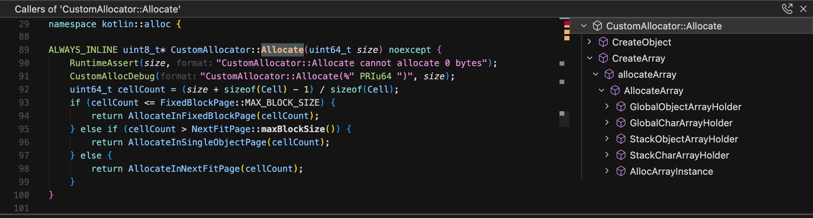Click the cube icon beside CreateArray

(x=603, y=58)
